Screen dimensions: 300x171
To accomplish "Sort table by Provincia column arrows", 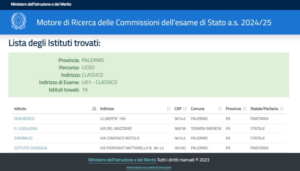I will 245,109.
